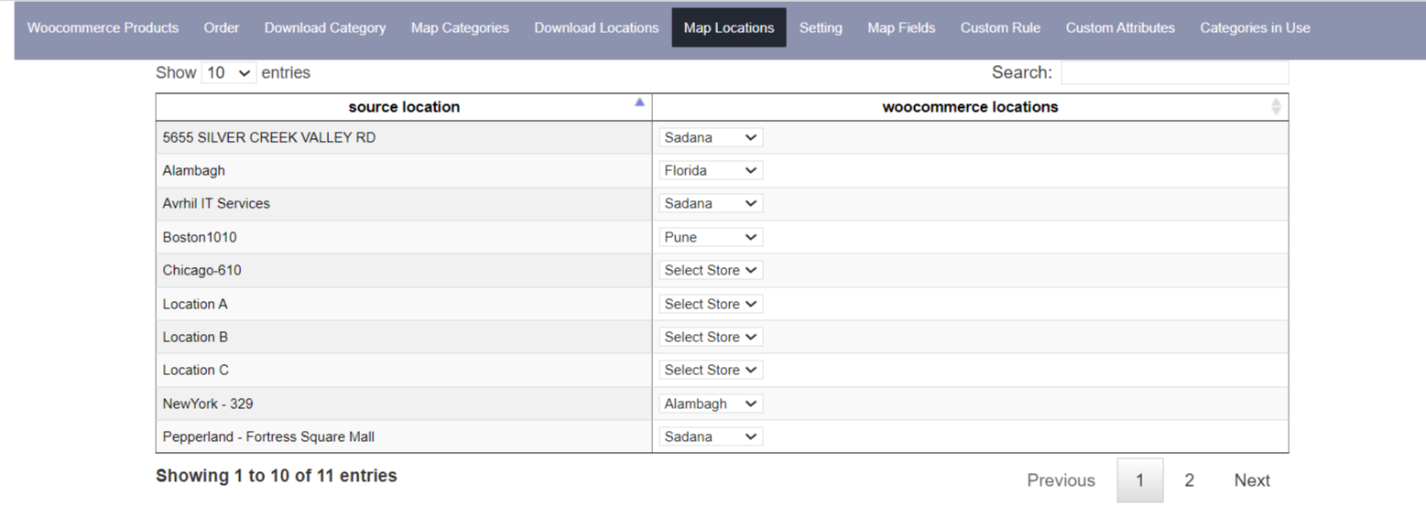Go to the Map Categories tab
The height and width of the screenshot is (527, 1426).
coord(460,27)
